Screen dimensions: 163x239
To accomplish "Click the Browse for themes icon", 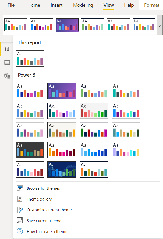I will point(19,188).
